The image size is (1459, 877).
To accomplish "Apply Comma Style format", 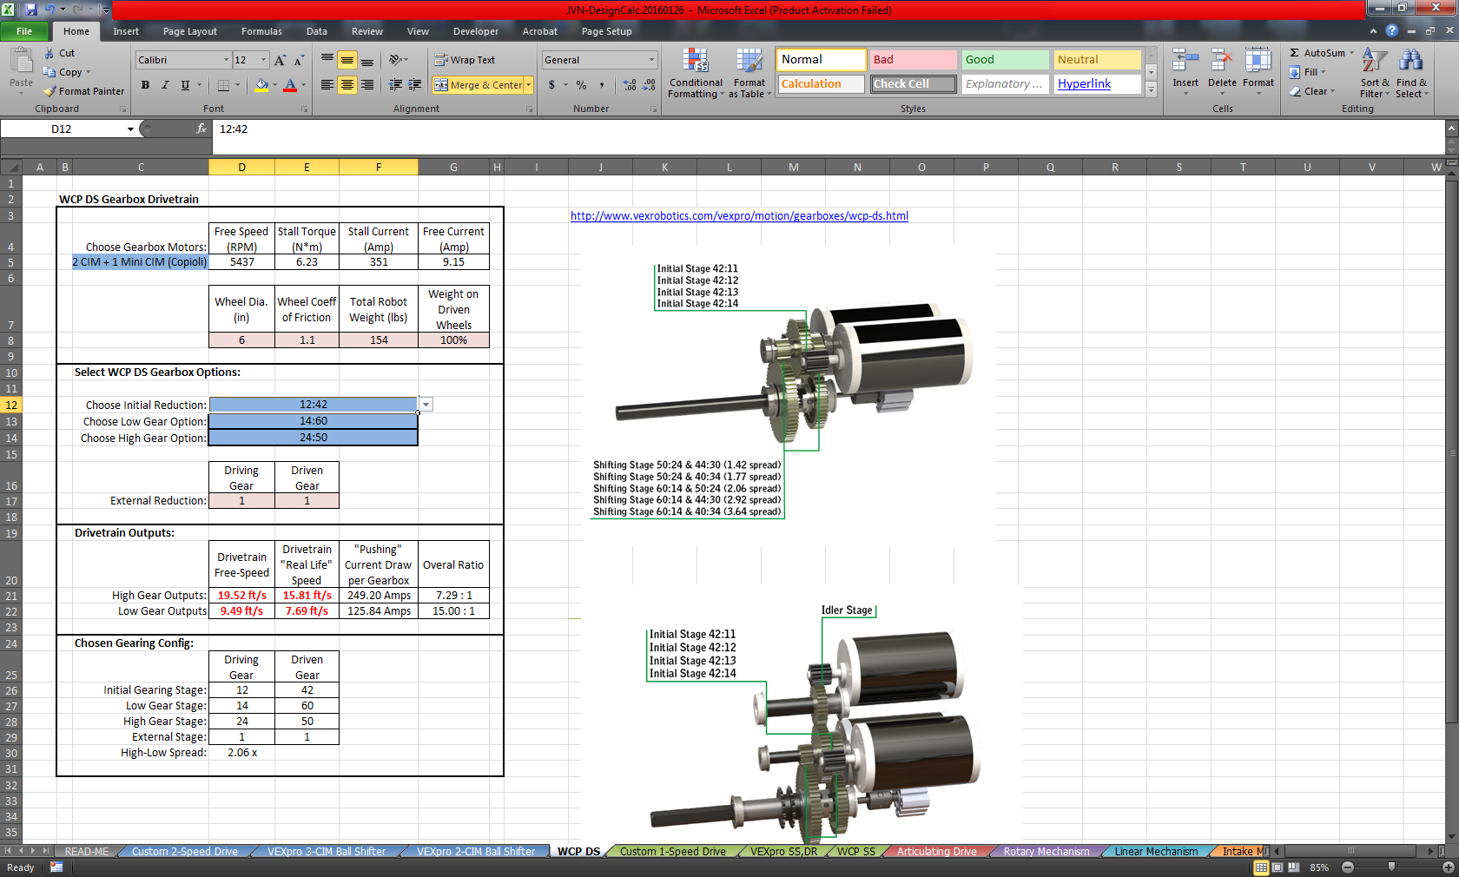I will click(x=601, y=85).
